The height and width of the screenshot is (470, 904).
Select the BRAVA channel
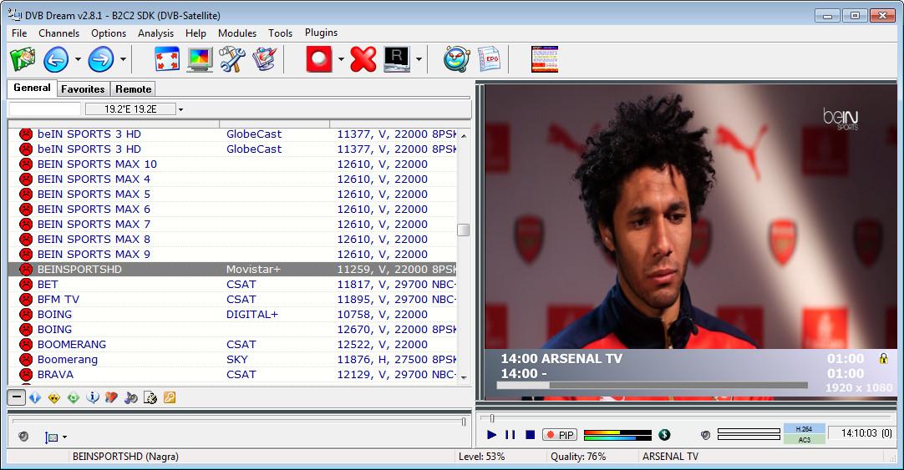pyautogui.click(x=233, y=374)
